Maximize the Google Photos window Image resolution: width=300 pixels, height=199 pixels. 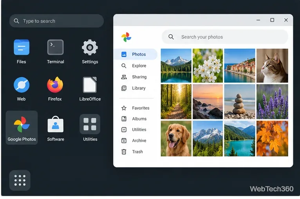tap(272, 20)
